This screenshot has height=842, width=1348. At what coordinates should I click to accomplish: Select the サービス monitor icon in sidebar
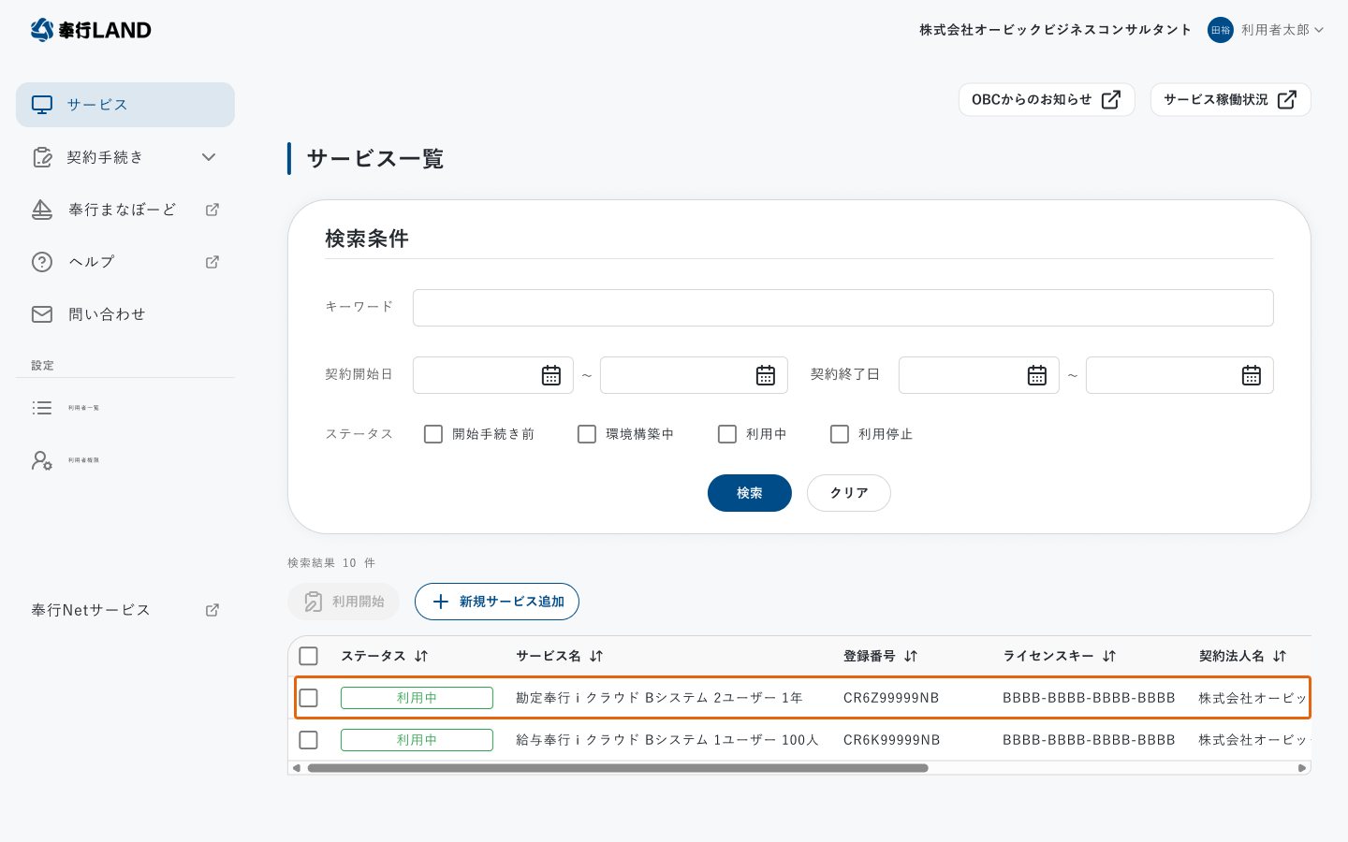(41, 104)
